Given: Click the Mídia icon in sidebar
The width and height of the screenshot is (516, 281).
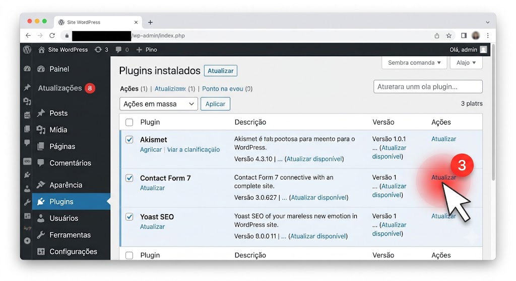Looking at the screenshot, I should point(41,130).
